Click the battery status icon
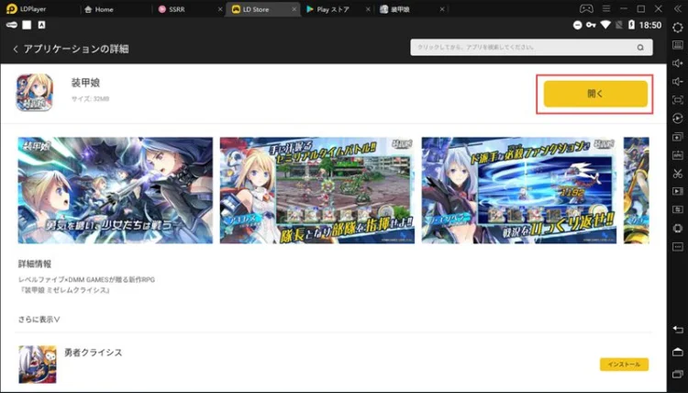The image size is (688, 393). point(631,25)
